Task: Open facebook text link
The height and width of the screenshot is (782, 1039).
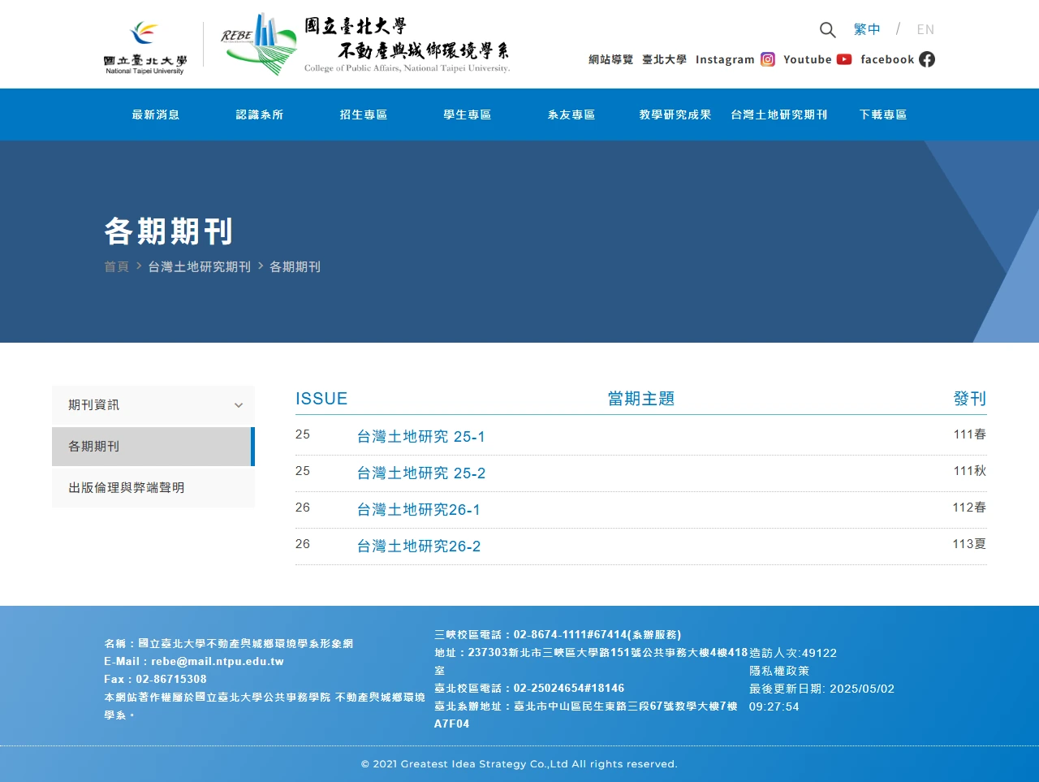Action: pyautogui.click(x=887, y=59)
